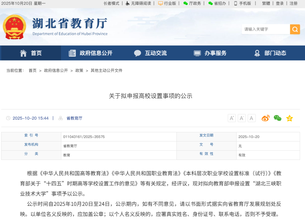
Task: Share article to Weibo
Action: [265, 118]
